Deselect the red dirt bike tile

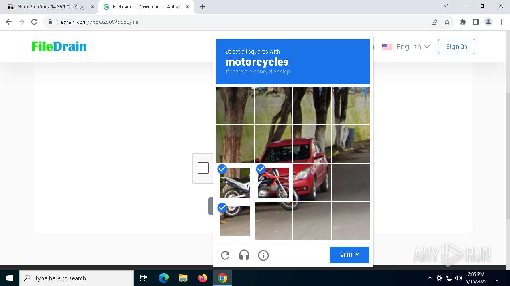pyautogui.click(x=273, y=182)
